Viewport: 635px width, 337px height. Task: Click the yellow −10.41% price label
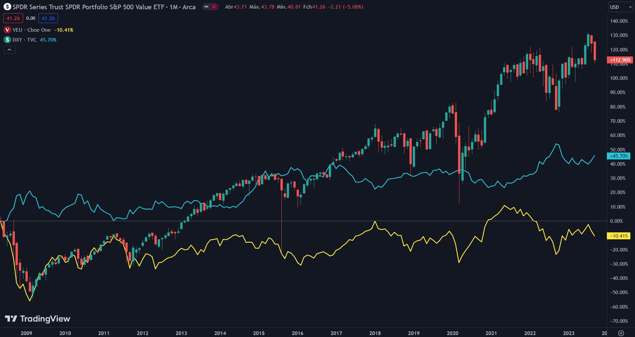click(x=619, y=236)
